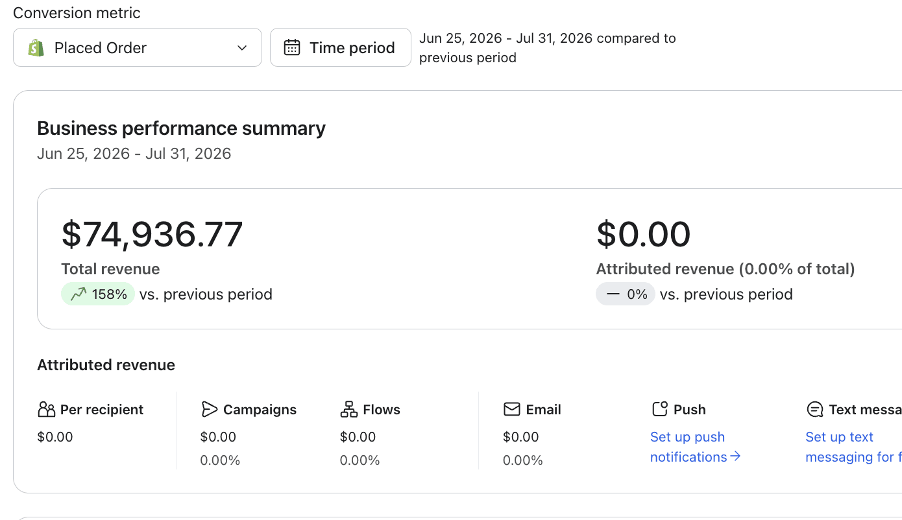Open the Set up text messaging link
Screen dimensions: 902x520
[x=853, y=447]
